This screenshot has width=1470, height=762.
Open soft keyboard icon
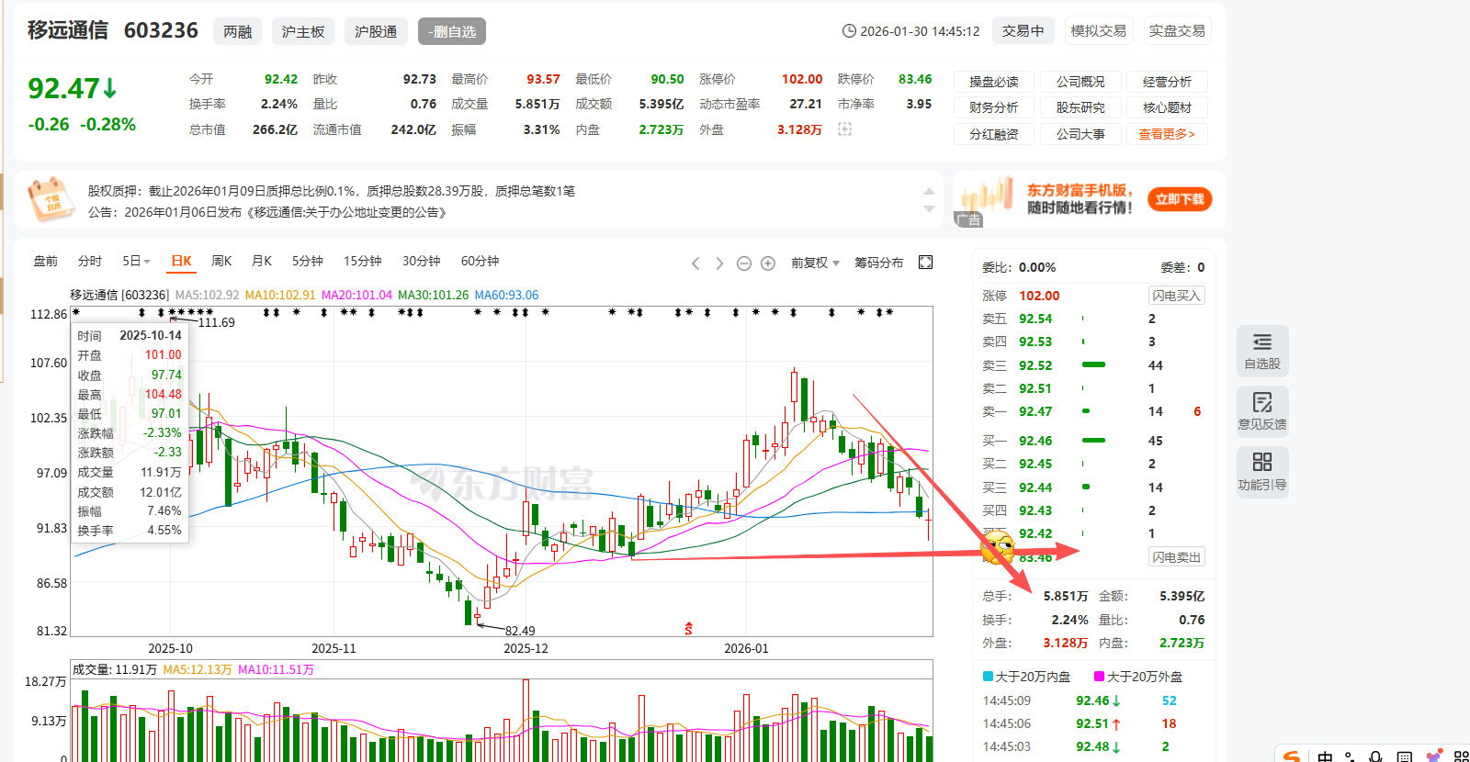click(x=1404, y=756)
